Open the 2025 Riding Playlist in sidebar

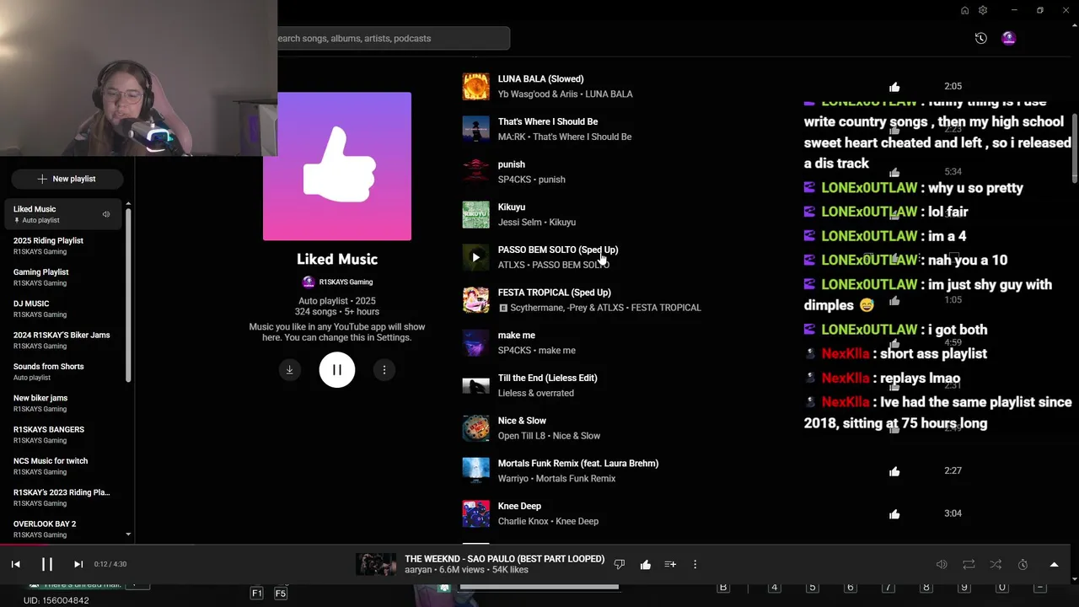[x=63, y=245]
